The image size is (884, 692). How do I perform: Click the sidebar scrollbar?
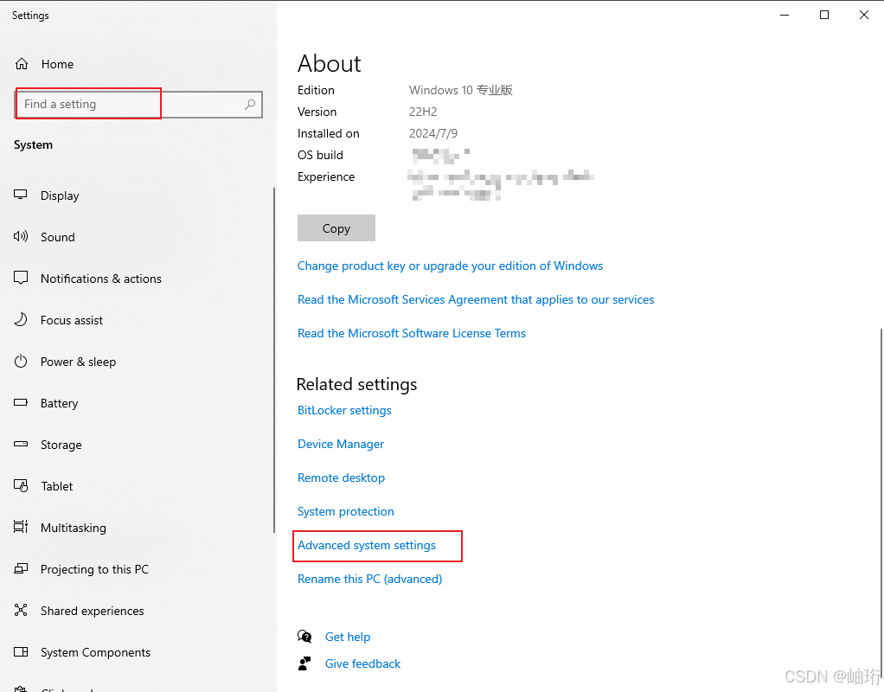(x=274, y=360)
